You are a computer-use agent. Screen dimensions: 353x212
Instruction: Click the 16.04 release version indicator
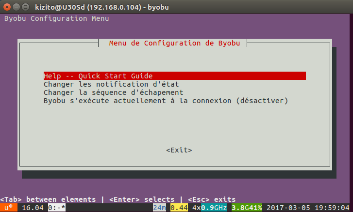click(x=33, y=208)
